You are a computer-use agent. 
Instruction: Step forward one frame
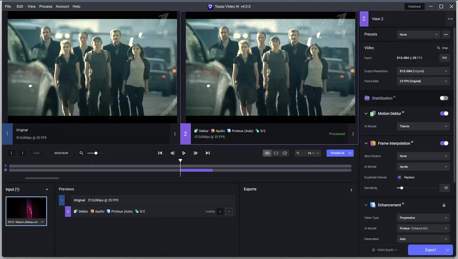tap(196, 153)
